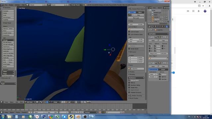Open the Multitexture shading dropdown
Viewport: 212px width, 119px height.
click(x=136, y=78)
